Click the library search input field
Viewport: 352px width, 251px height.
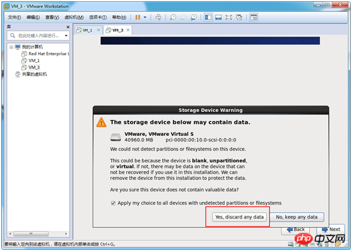[x=38, y=36]
